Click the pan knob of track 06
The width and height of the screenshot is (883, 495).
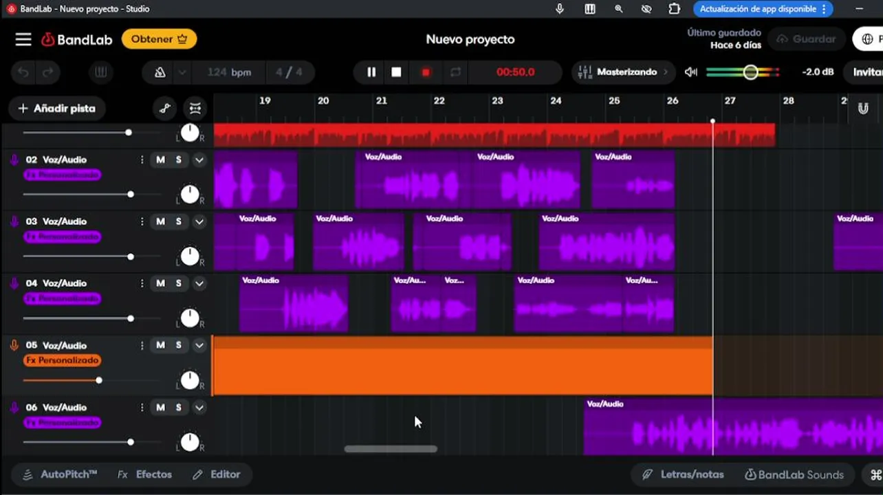coord(190,443)
